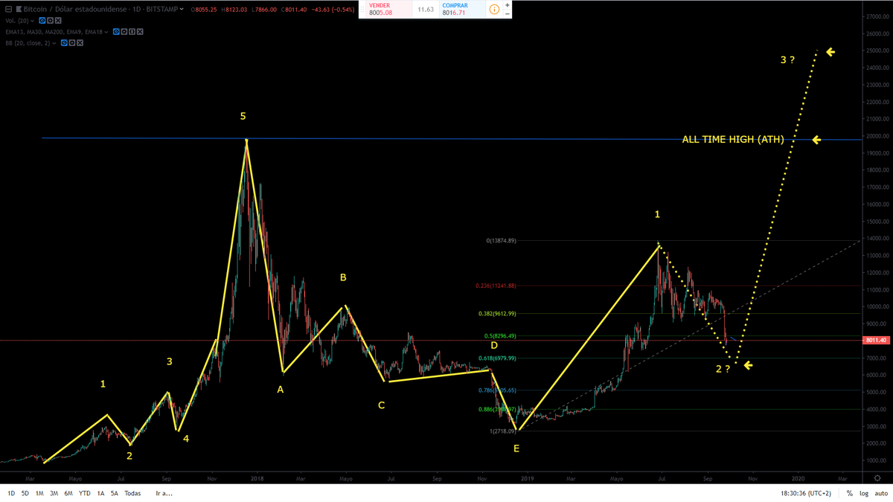Toggle auto scale mode
The width and height of the screenshot is (893, 502).
(x=880, y=493)
